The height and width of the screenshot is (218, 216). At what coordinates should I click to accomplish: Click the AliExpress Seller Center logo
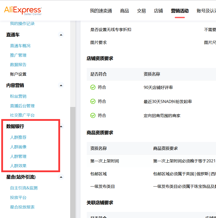pos(23,11)
